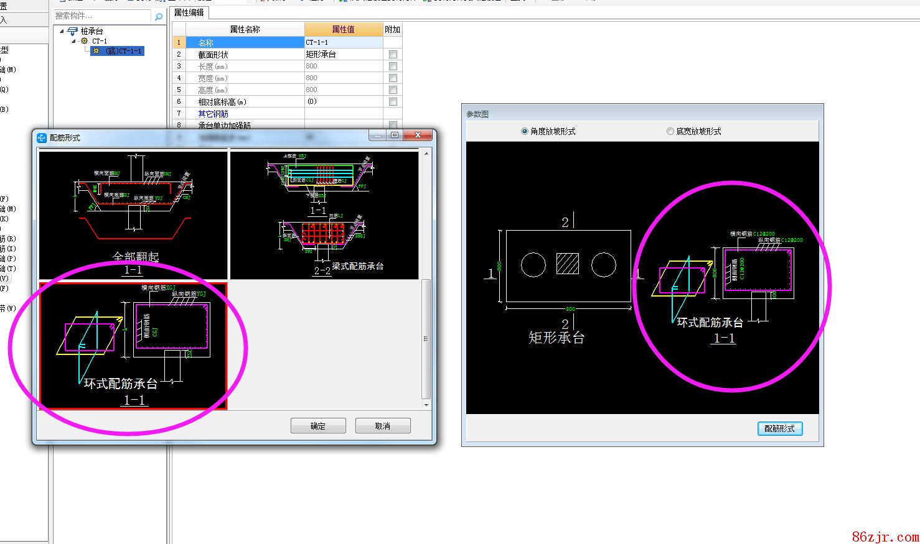Click the 配筋形式 dialog title icon
Screen dimensions: 920x544
[42, 137]
